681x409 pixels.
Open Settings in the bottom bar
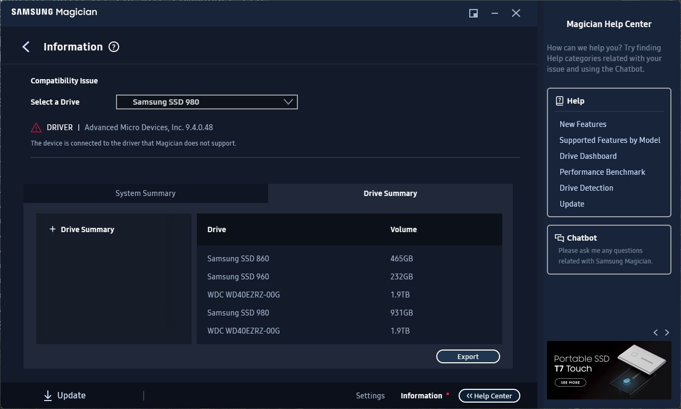tap(370, 396)
